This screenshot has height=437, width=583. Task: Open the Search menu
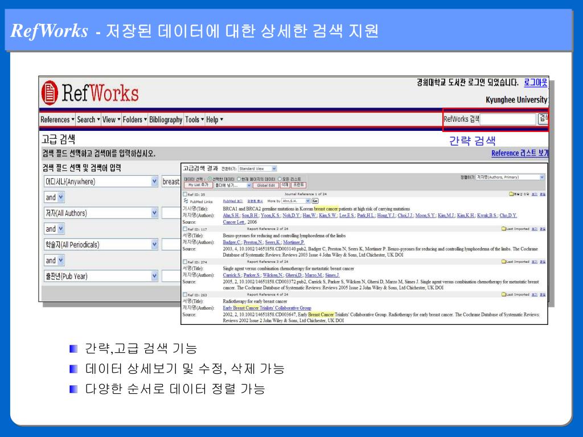pyautogui.click(x=88, y=119)
